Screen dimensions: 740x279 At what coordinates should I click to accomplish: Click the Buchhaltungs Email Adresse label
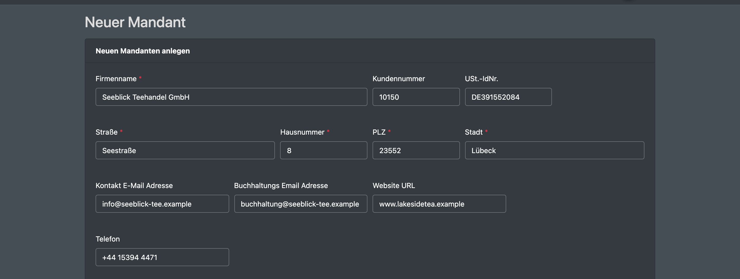[x=281, y=186]
